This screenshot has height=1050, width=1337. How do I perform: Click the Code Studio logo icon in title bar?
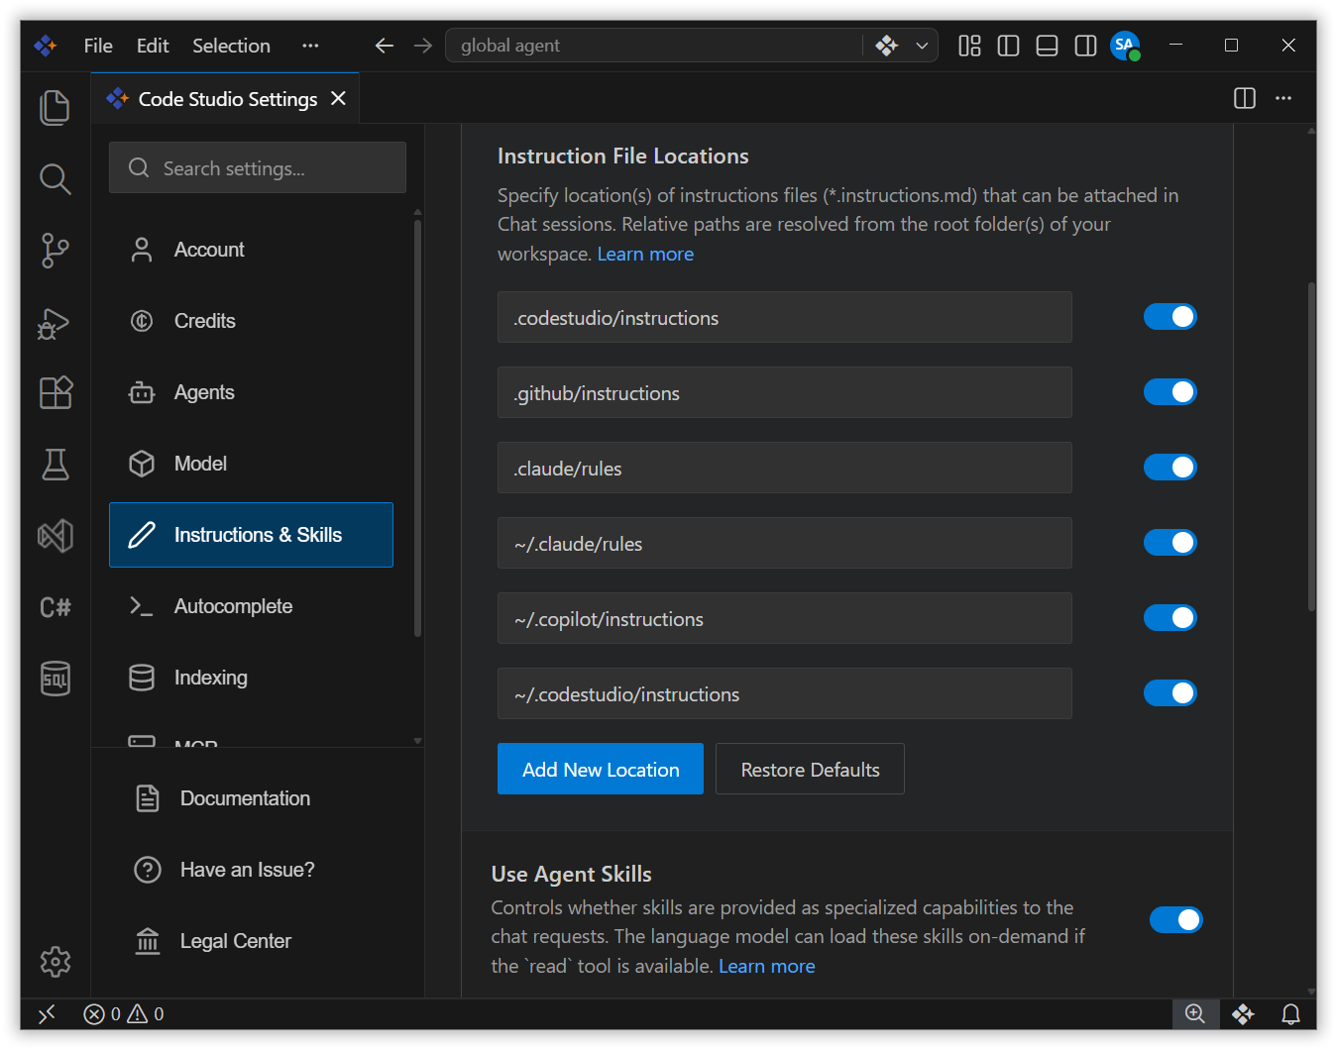point(46,46)
